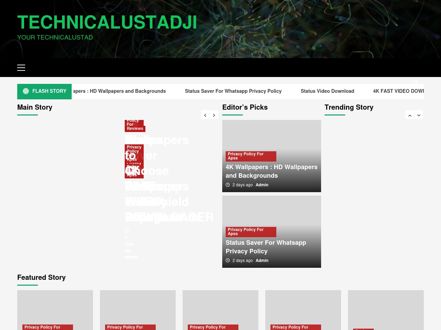Open Status Saver For Whatsapp Privacy Policy article
Screen dimensions: 441x330
pos(266,247)
